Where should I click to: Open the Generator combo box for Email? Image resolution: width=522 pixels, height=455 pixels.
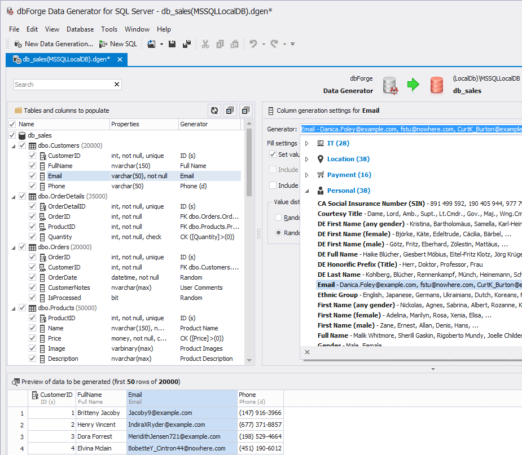click(x=411, y=129)
